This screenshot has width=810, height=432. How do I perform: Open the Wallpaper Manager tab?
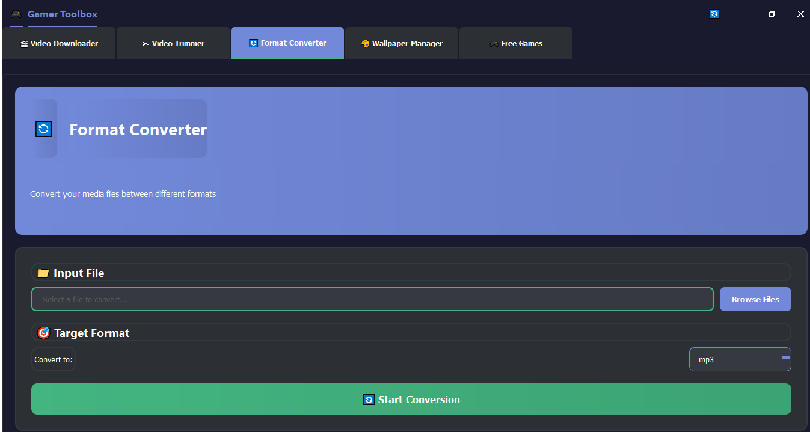click(402, 43)
